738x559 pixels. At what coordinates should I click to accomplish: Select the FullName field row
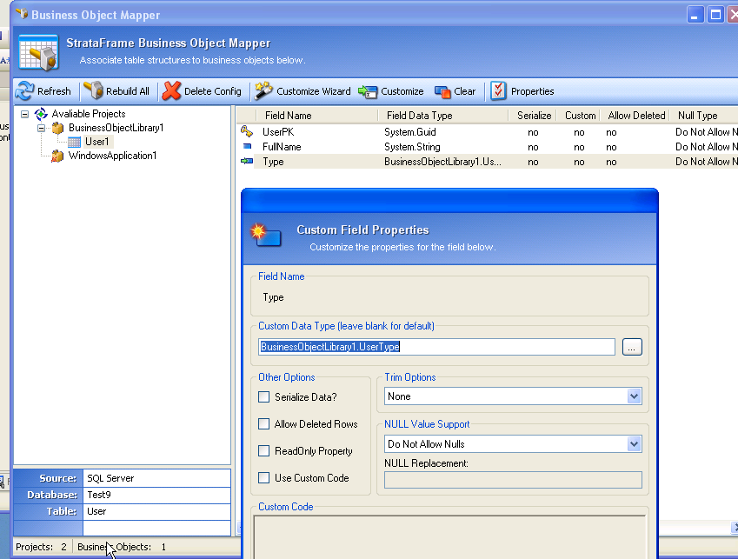click(x=282, y=147)
